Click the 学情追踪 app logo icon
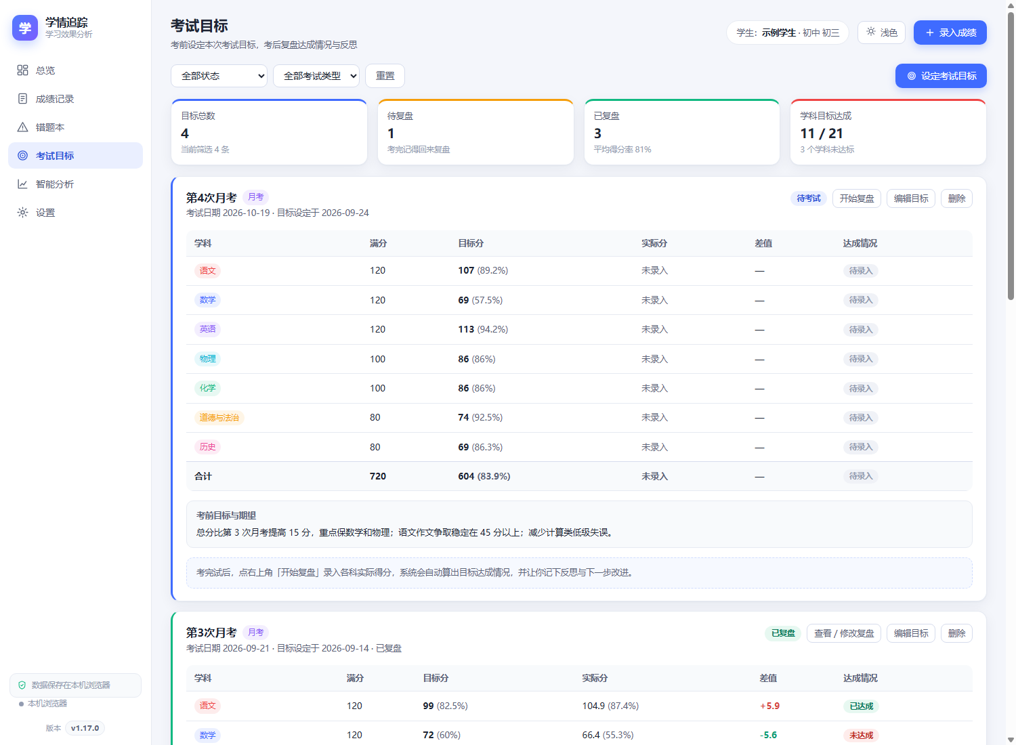 (x=25, y=28)
